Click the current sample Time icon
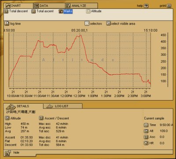176x159 pixels. [x=146, y=125]
